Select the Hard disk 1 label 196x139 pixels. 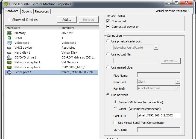pos(22,52)
